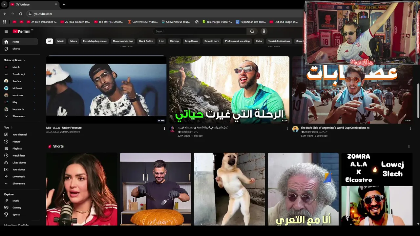Select the Moroccan hip-hop chip
420x236 pixels.
[x=123, y=41]
